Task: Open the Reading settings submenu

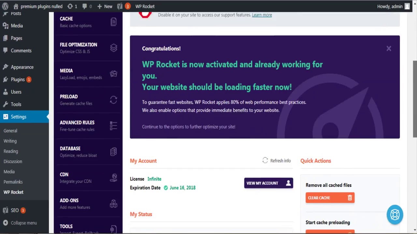Action: pyautogui.click(x=11, y=151)
